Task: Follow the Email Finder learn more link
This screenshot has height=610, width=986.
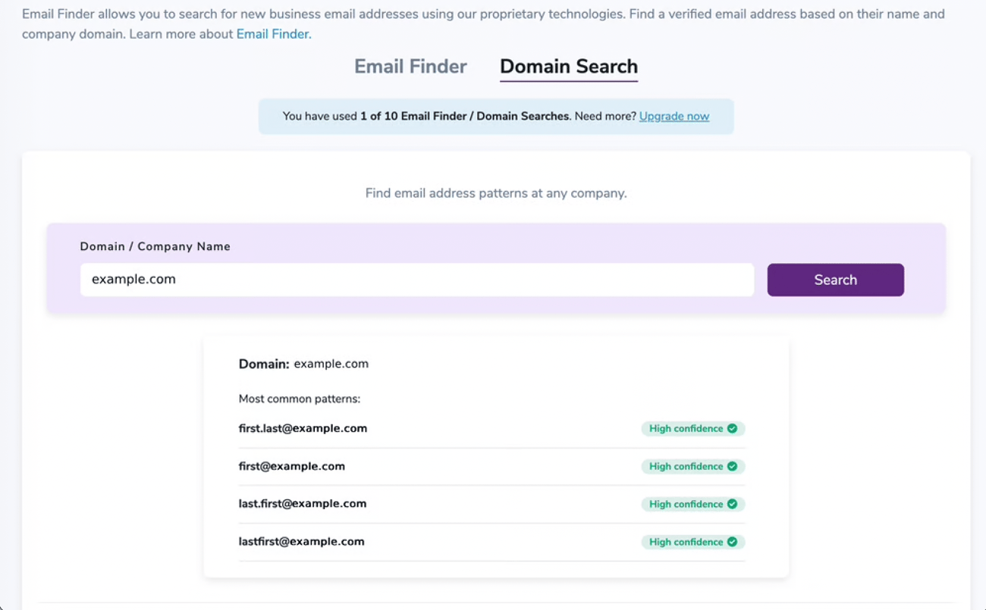Action: (273, 34)
